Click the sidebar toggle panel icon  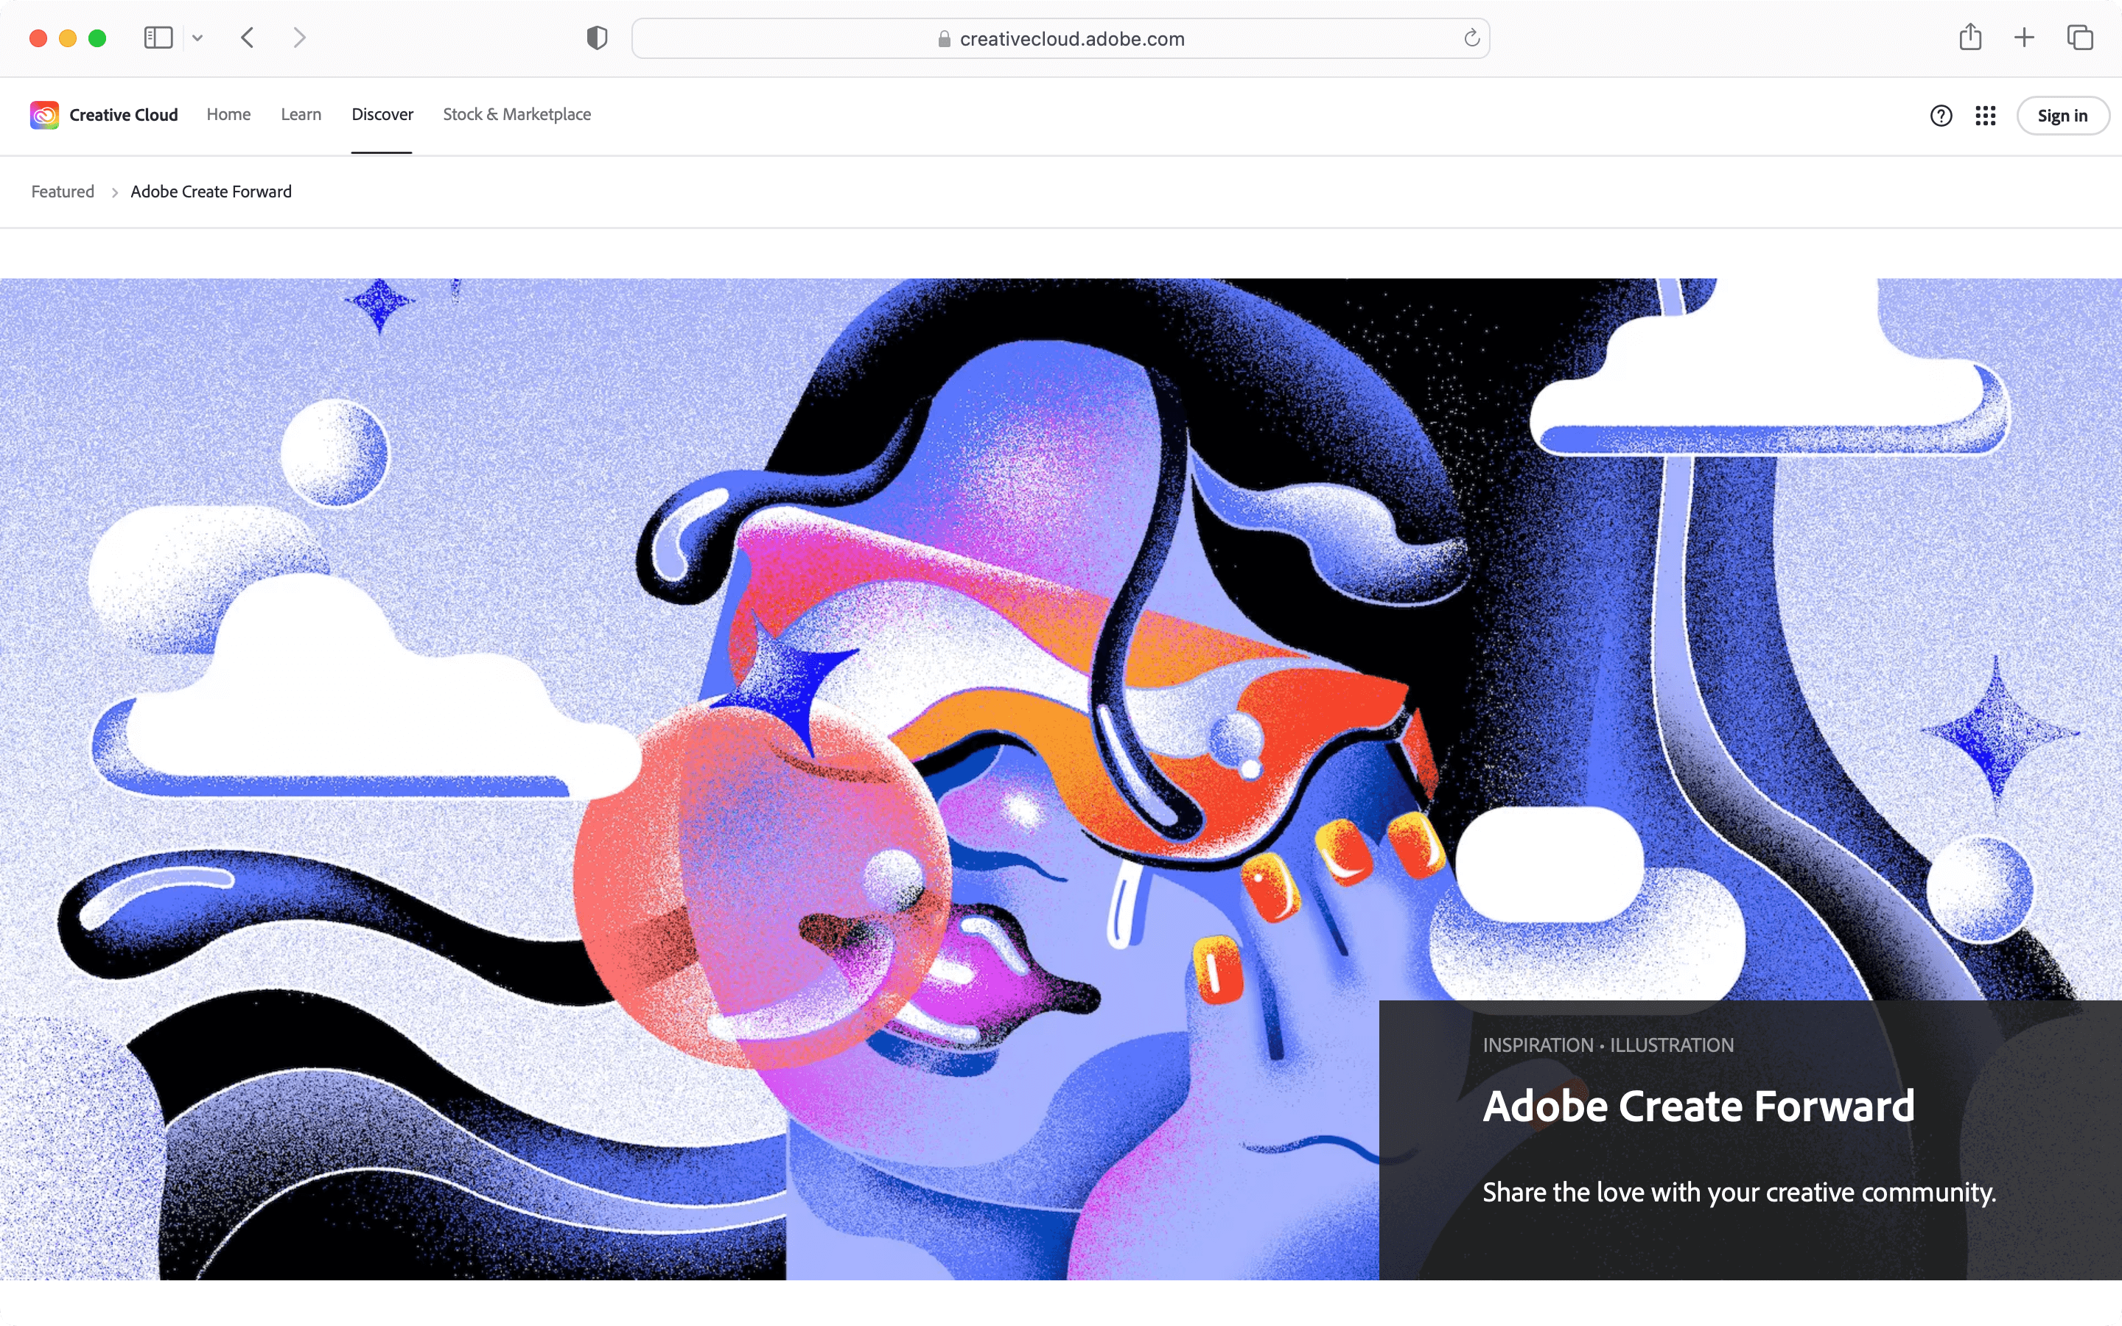pyautogui.click(x=159, y=37)
